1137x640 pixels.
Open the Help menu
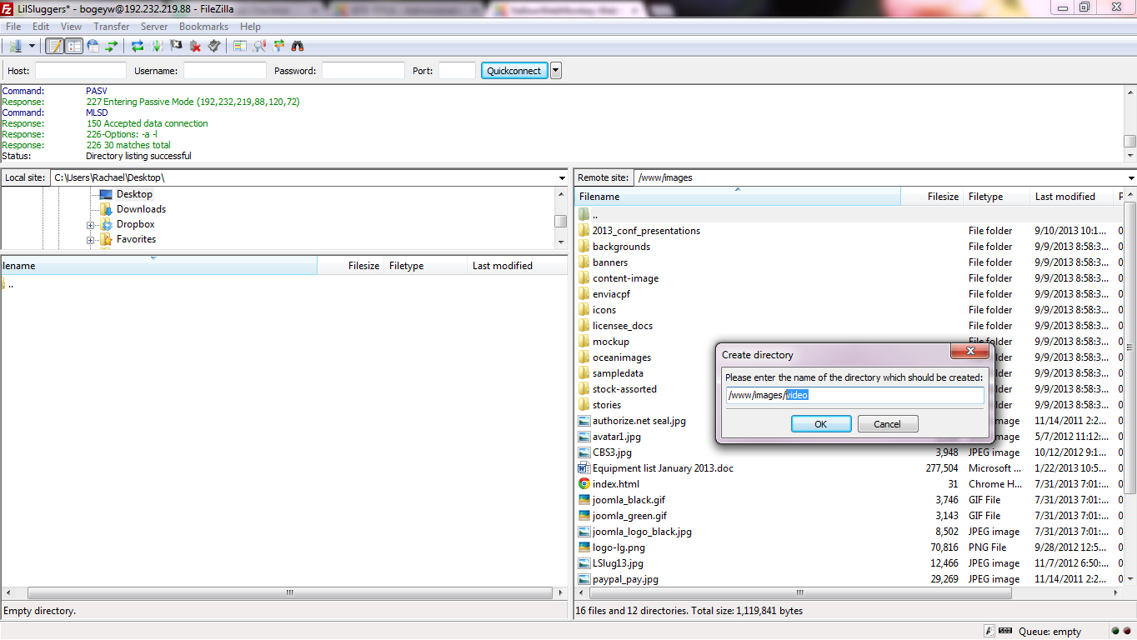[250, 27]
